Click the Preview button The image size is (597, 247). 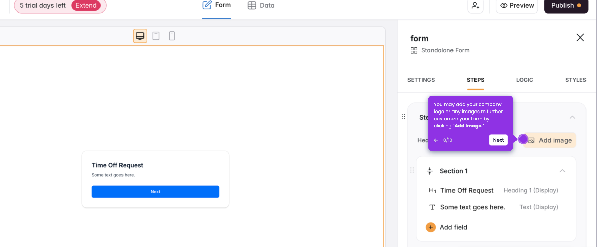pos(517,6)
